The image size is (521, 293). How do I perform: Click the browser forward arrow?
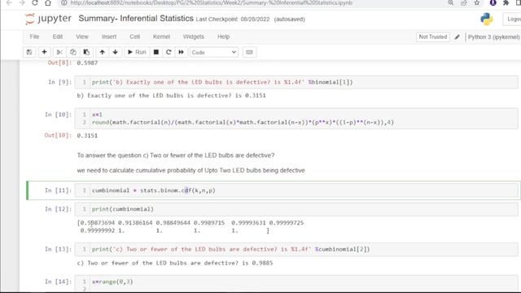(22, 3)
